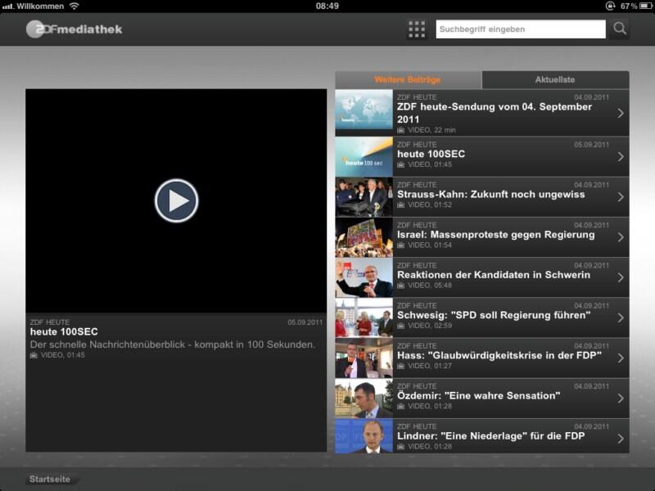Click 'Der schnelle Nachrichtenüberblick' description text

tap(172, 345)
